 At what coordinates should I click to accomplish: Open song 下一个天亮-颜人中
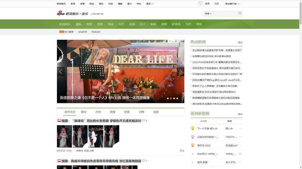point(207,128)
